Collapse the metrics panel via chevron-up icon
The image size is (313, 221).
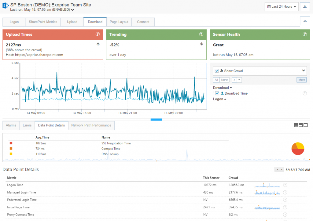pos(305,21)
